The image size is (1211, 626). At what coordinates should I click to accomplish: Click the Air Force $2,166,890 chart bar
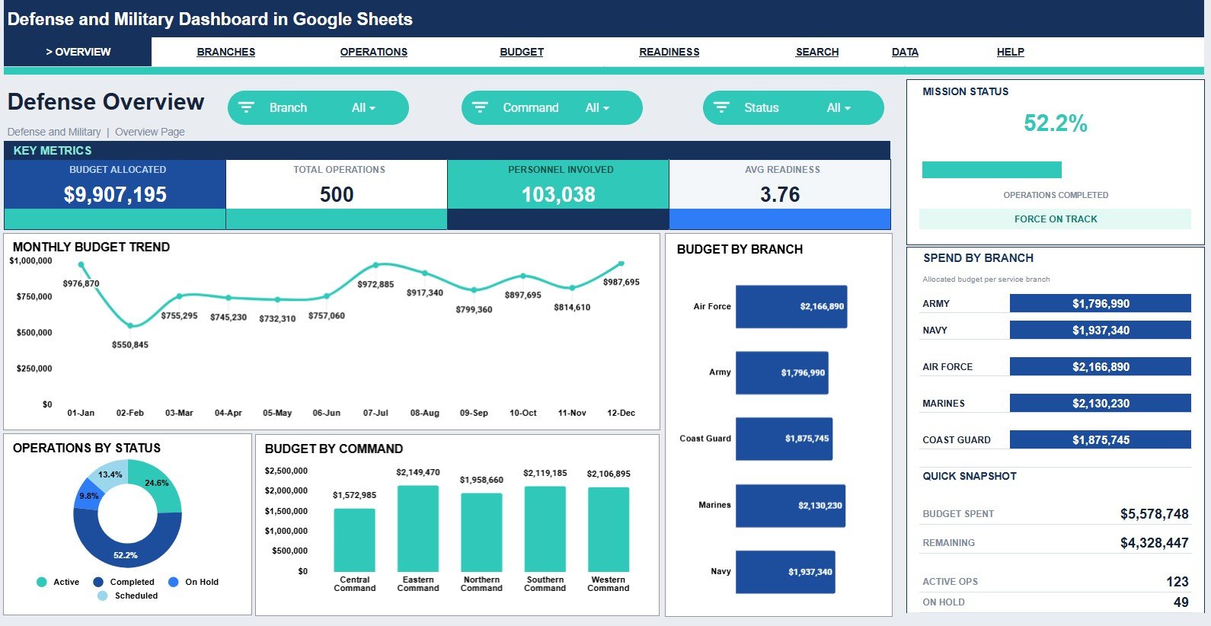(x=791, y=306)
